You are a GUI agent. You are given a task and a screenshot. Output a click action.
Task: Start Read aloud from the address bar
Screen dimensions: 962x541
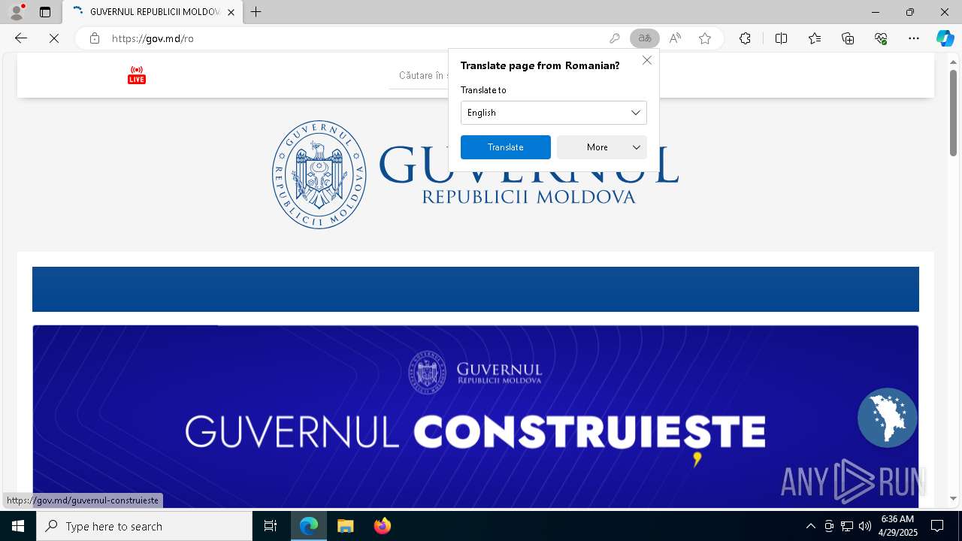(x=675, y=38)
